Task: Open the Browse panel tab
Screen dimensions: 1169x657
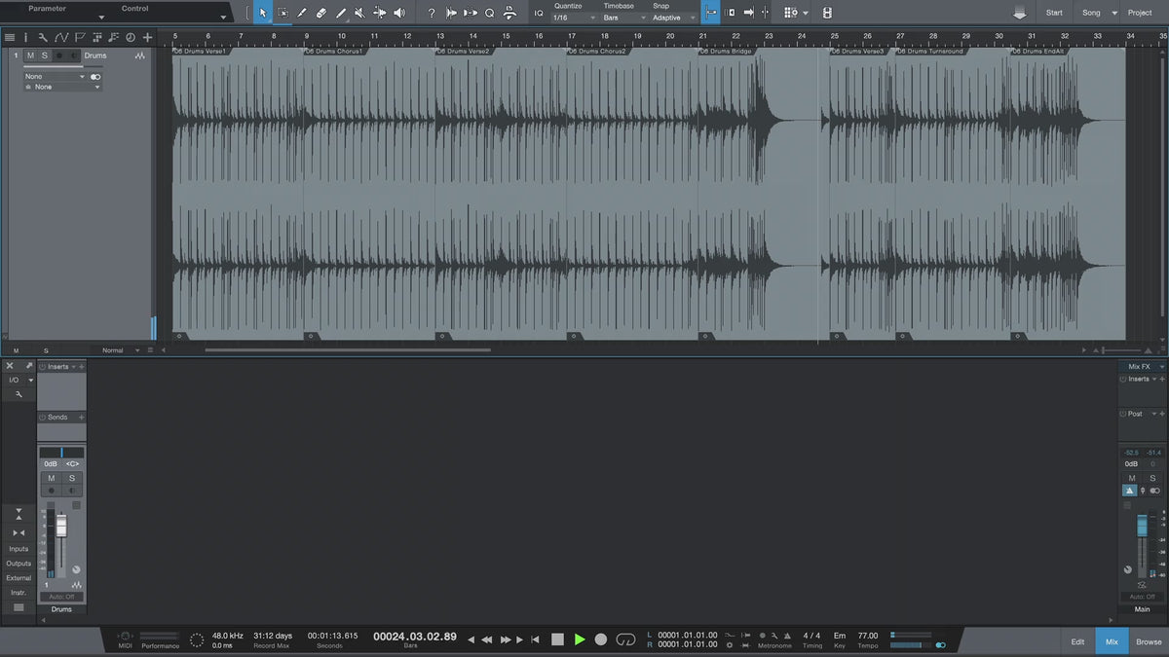Action: pyautogui.click(x=1149, y=641)
